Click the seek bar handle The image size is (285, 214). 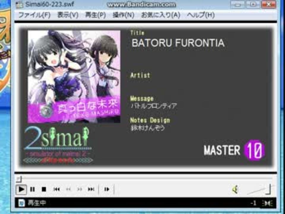[x=19, y=179]
